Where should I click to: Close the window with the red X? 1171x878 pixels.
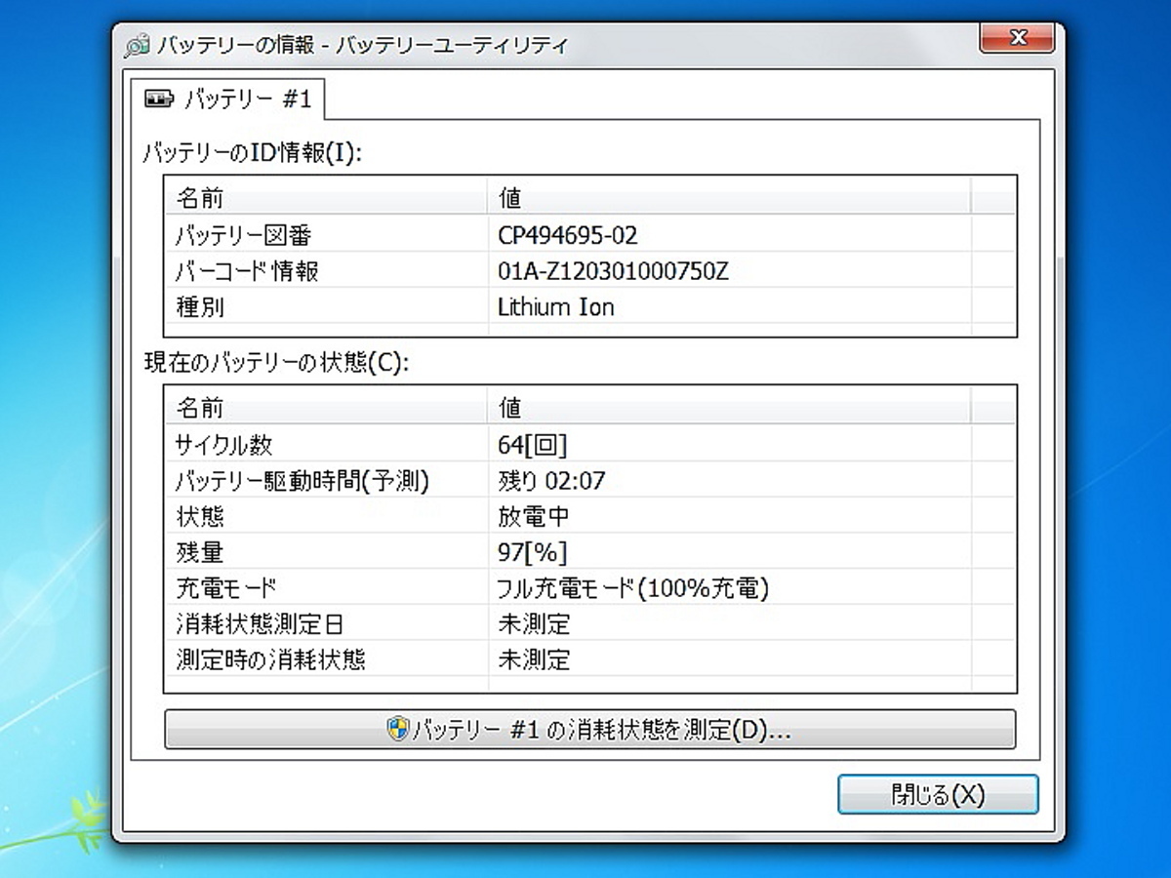point(1017,39)
